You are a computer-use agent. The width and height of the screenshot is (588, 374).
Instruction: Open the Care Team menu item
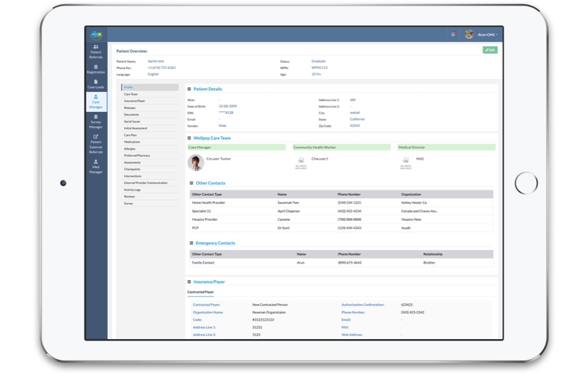(x=150, y=94)
